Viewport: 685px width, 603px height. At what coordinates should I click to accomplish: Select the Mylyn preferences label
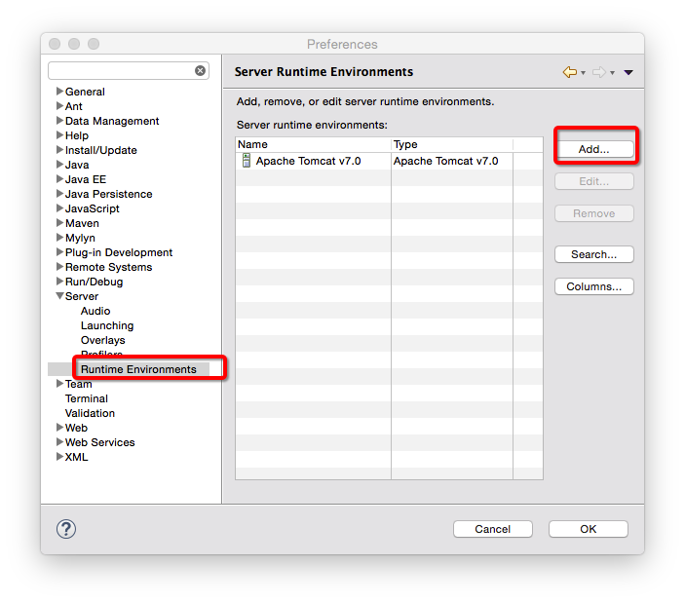(80, 238)
